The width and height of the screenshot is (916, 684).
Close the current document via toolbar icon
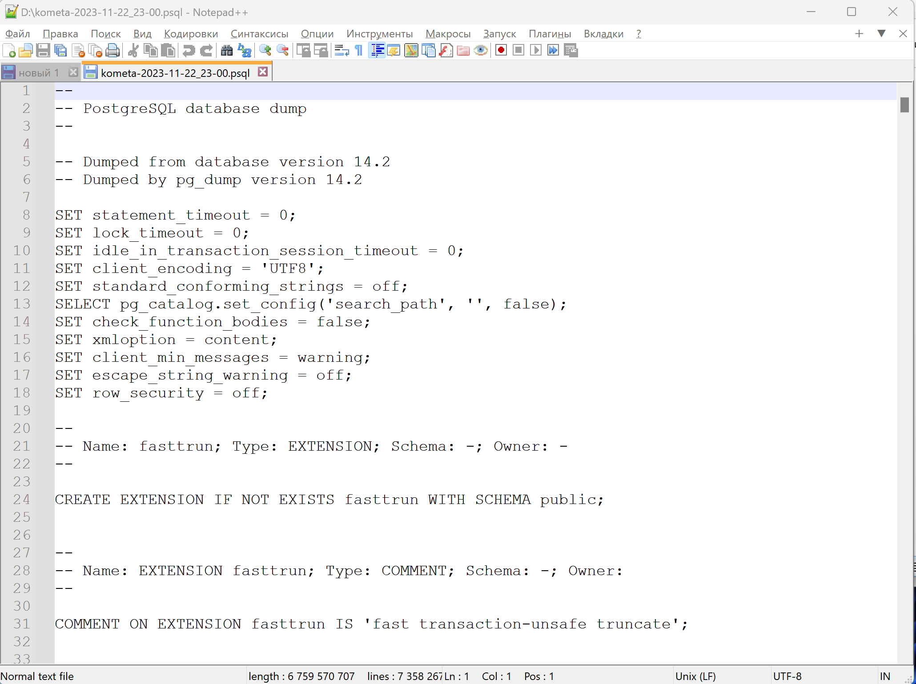tap(78, 51)
